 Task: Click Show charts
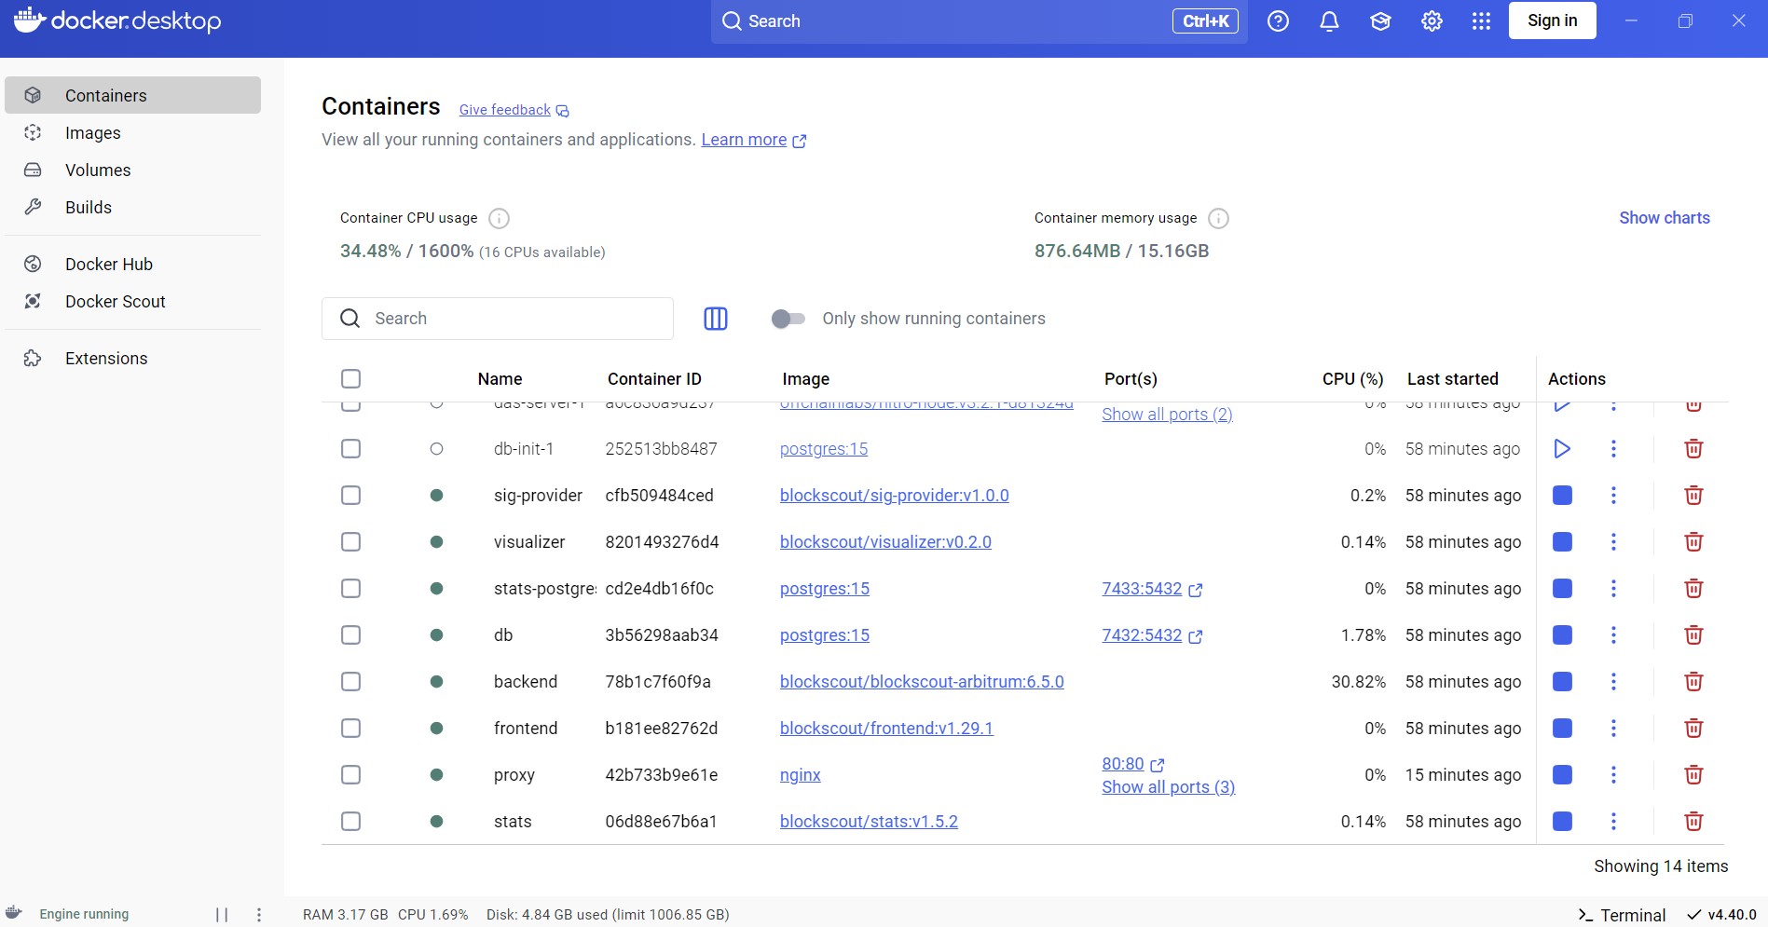tap(1664, 218)
